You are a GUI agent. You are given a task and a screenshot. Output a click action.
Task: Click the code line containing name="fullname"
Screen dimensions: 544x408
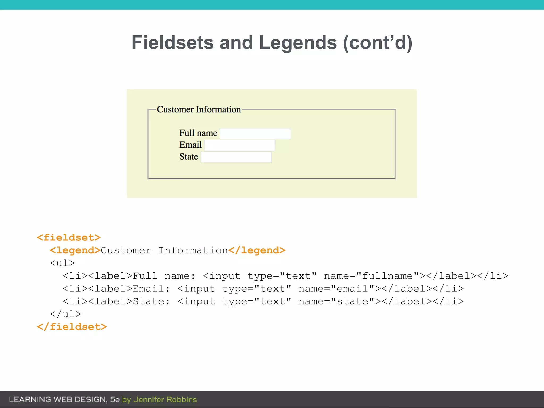[x=286, y=276]
